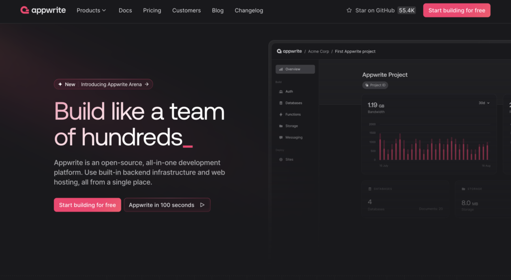The image size is (511, 280).
Task: Click the Project ID copy button
Action: tap(375, 85)
